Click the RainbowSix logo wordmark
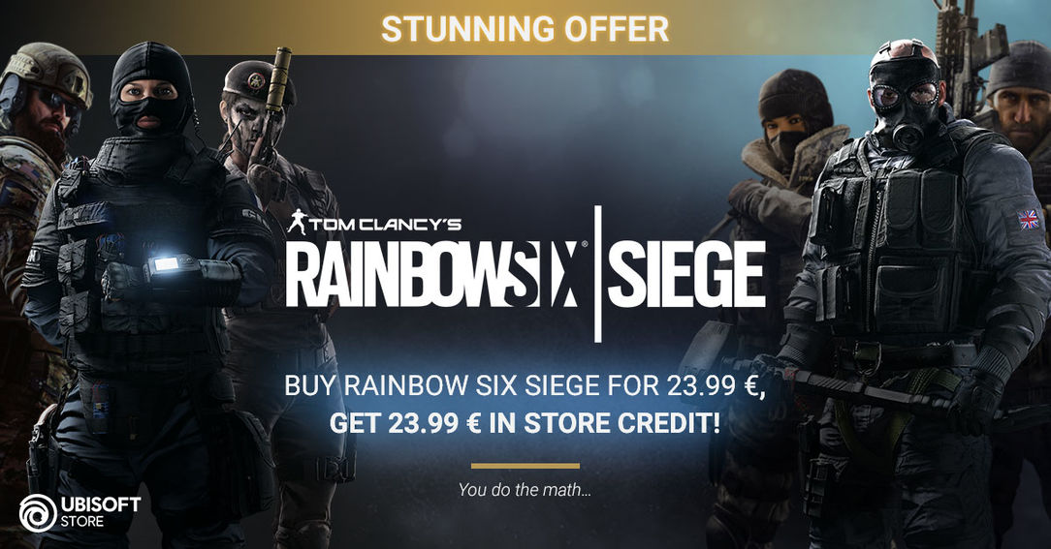 click(433, 275)
